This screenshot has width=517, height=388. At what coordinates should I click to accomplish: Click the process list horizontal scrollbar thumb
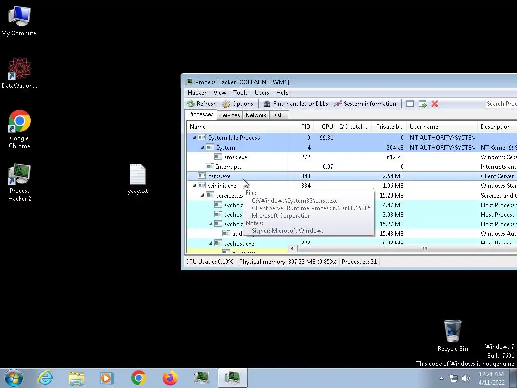point(407,248)
